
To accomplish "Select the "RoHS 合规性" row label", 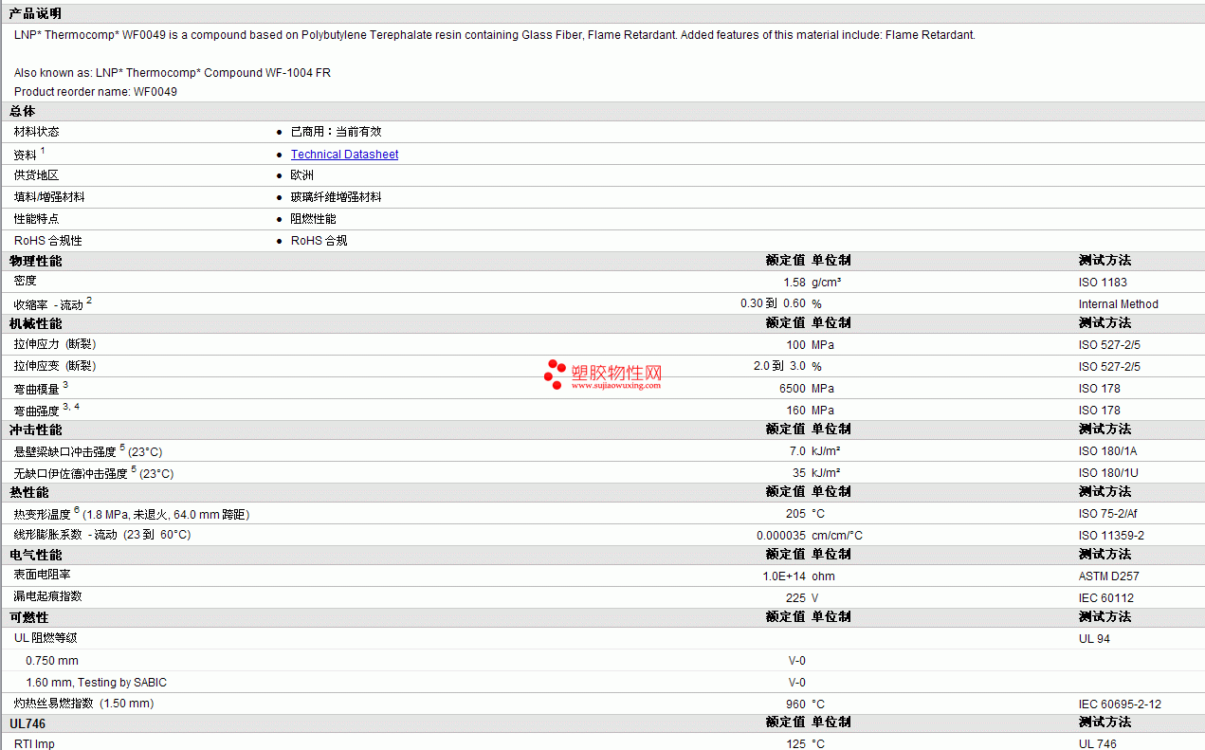I will click(x=48, y=241).
